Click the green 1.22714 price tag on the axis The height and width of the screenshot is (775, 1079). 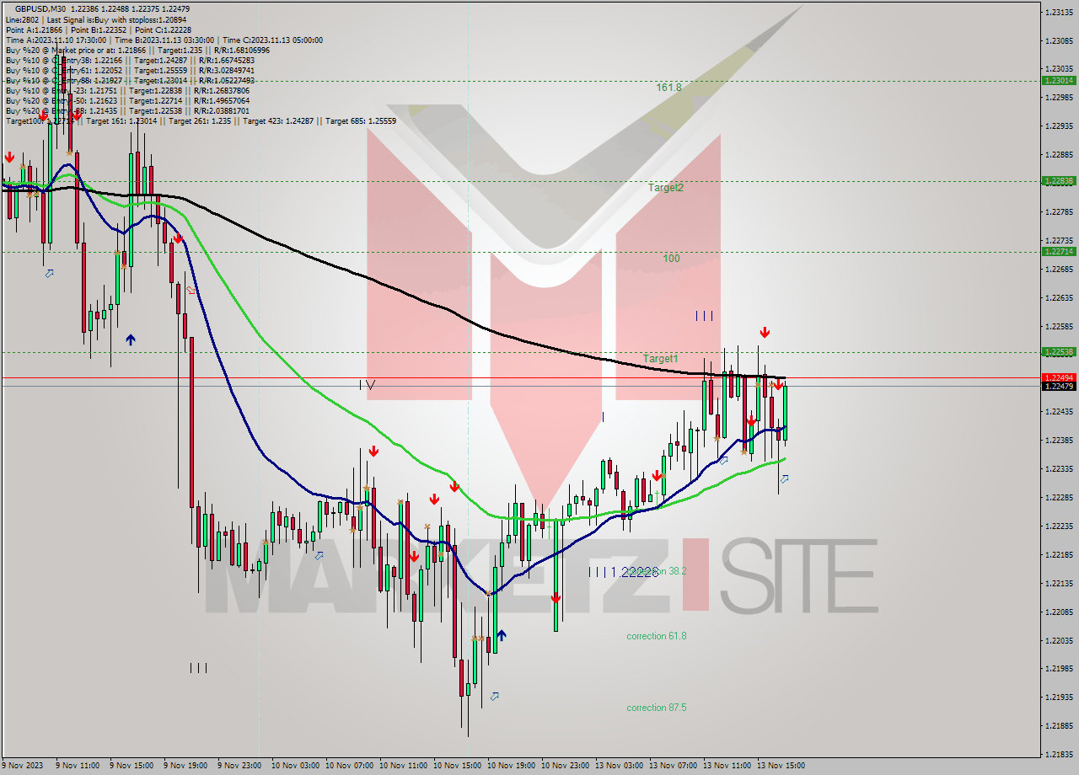point(1058,251)
